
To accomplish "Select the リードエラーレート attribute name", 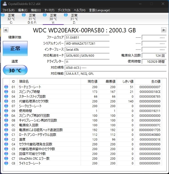I will pos(30,87).
